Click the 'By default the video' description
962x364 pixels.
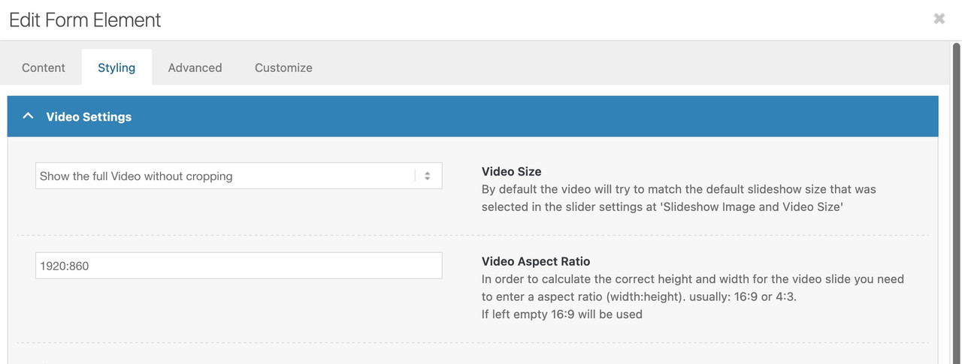click(x=679, y=198)
